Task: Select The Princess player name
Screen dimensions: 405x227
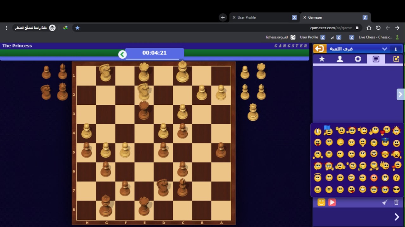Action: point(17,46)
